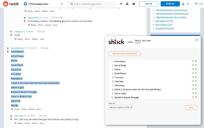Remove Annihilation from the Shtick list
The image size is (204, 128).
196,61
